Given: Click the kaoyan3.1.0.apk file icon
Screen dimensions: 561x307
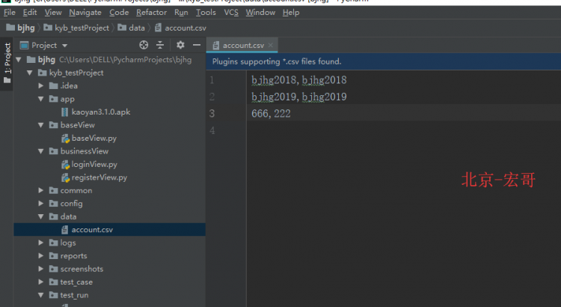Looking at the screenshot, I should coord(64,112).
